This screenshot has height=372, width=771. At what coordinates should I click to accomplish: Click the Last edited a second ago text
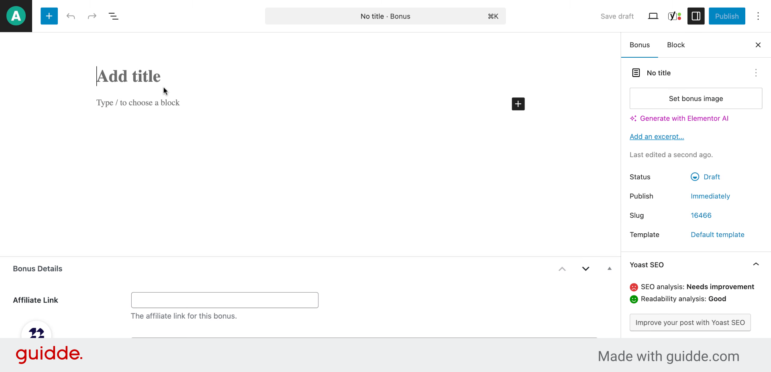(671, 155)
